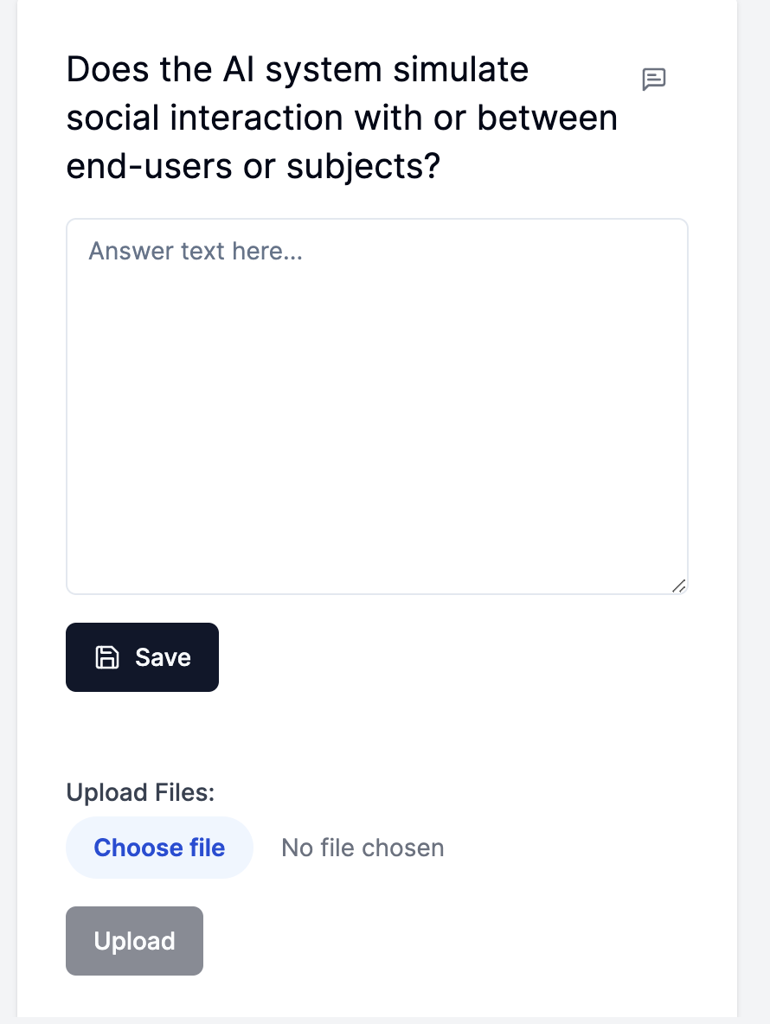Click Choose file under Upload Files
This screenshot has width=770, height=1024.
(159, 848)
